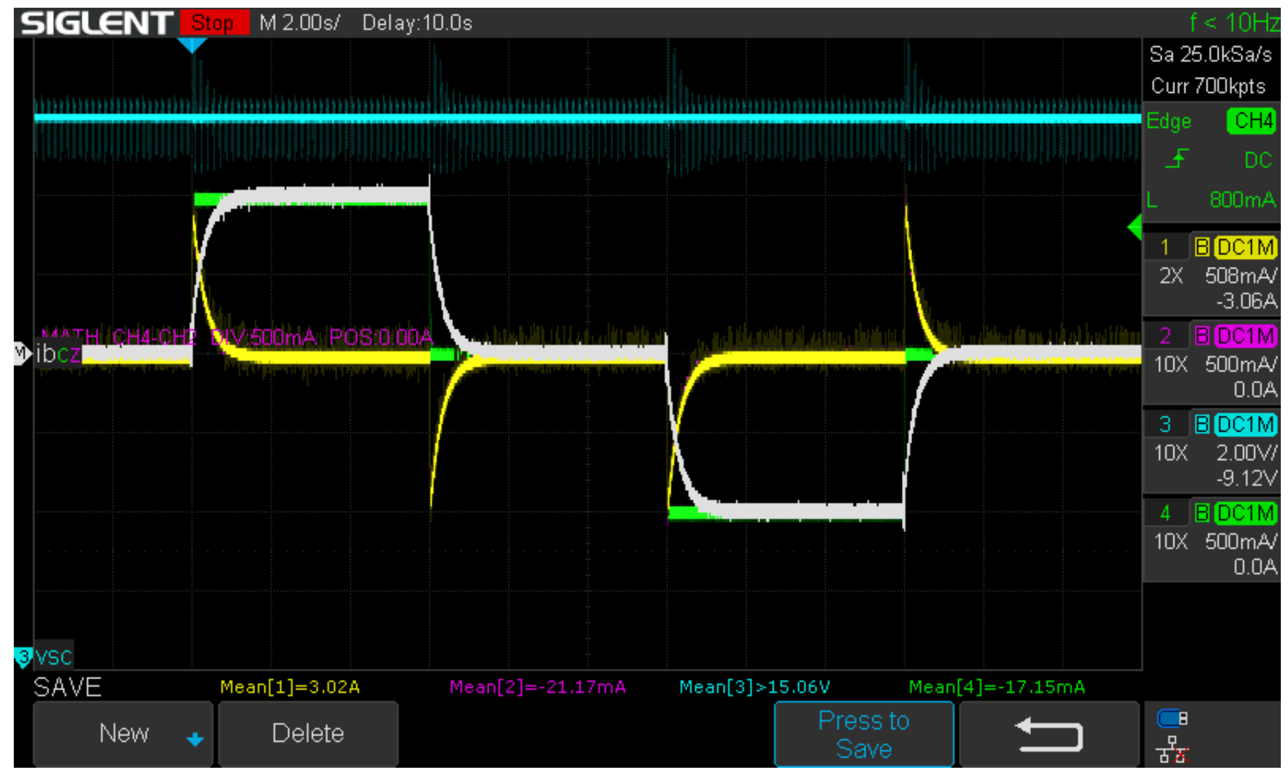
Task: Click the Mean[4]=-17.15mA measurement
Action: click(x=997, y=687)
